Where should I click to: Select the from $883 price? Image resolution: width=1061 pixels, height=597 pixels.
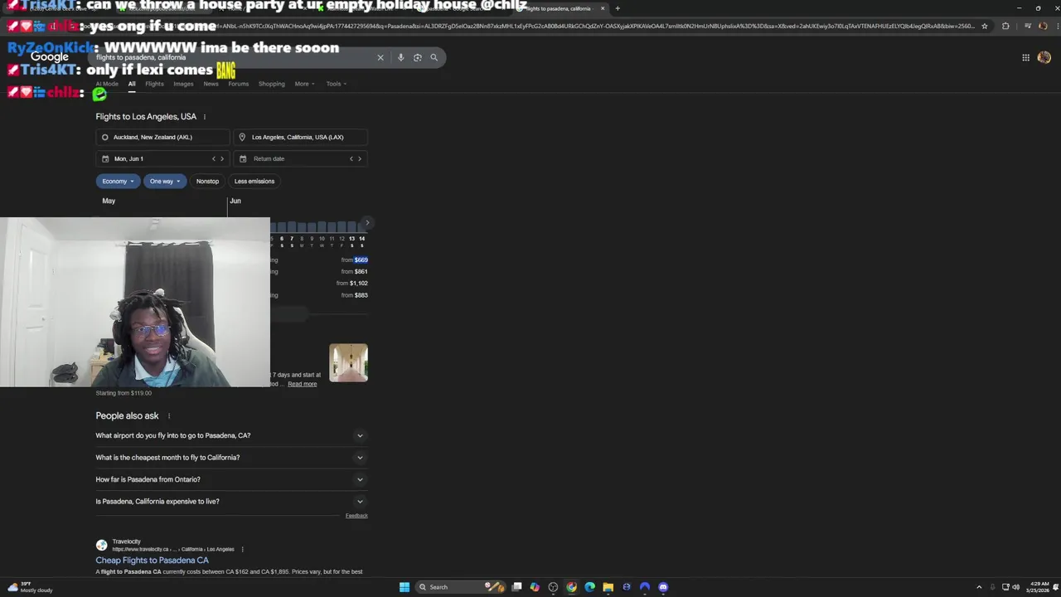point(355,295)
